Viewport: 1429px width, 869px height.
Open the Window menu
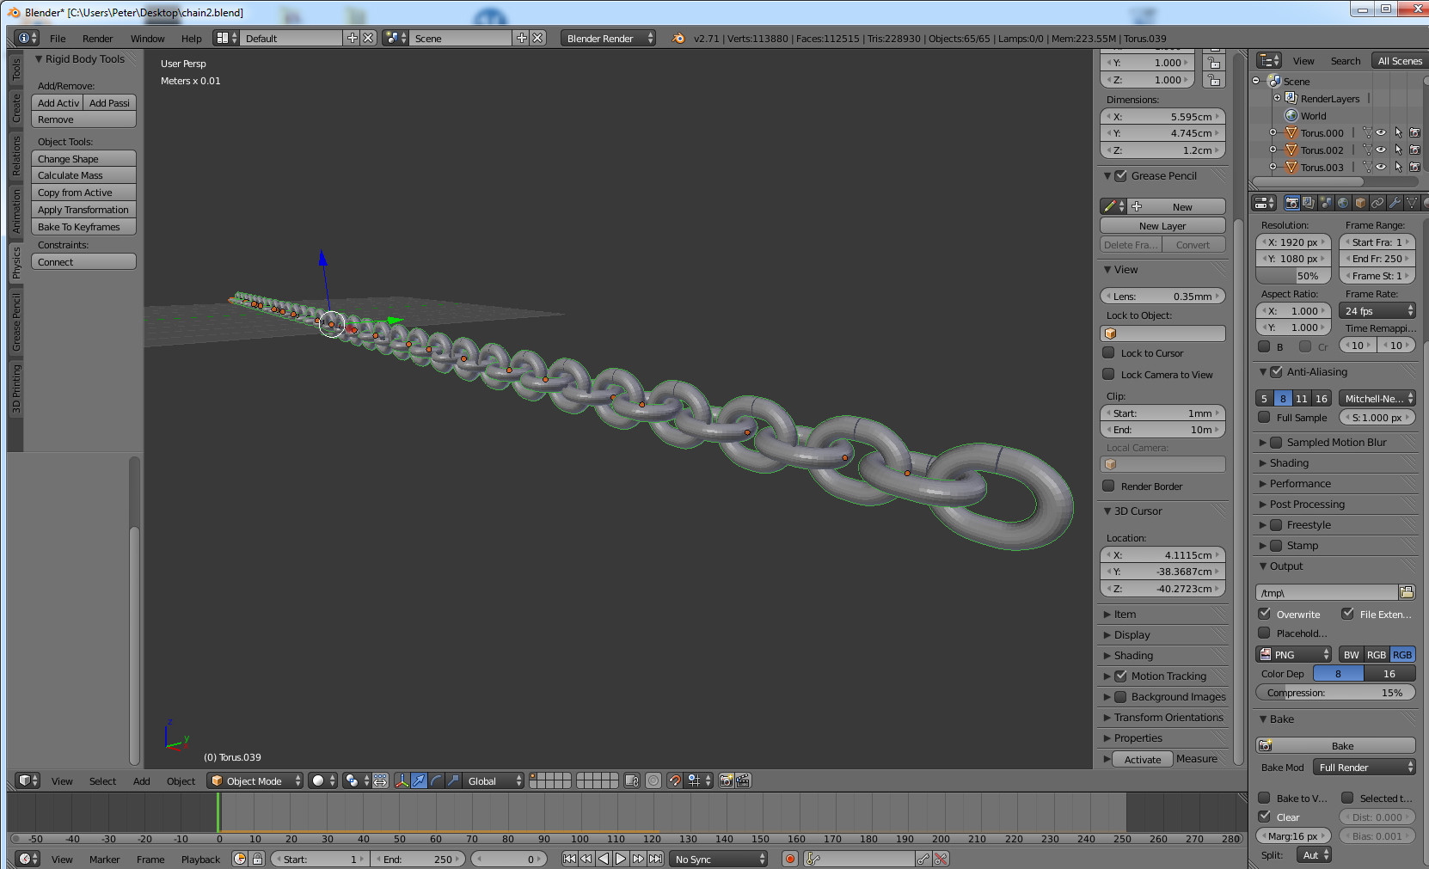pos(147,39)
